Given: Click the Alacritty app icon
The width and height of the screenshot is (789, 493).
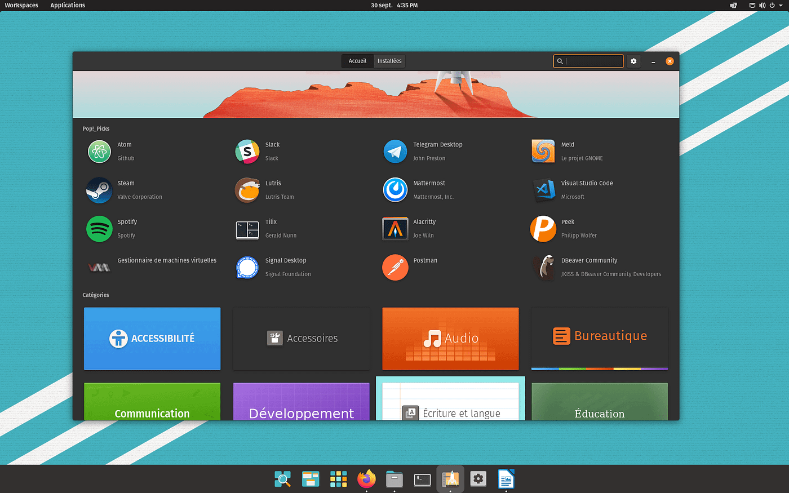Looking at the screenshot, I should click(395, 229).
